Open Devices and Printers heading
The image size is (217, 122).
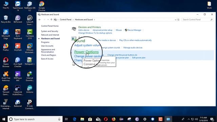pyautogui.click(x=90, y=27)
